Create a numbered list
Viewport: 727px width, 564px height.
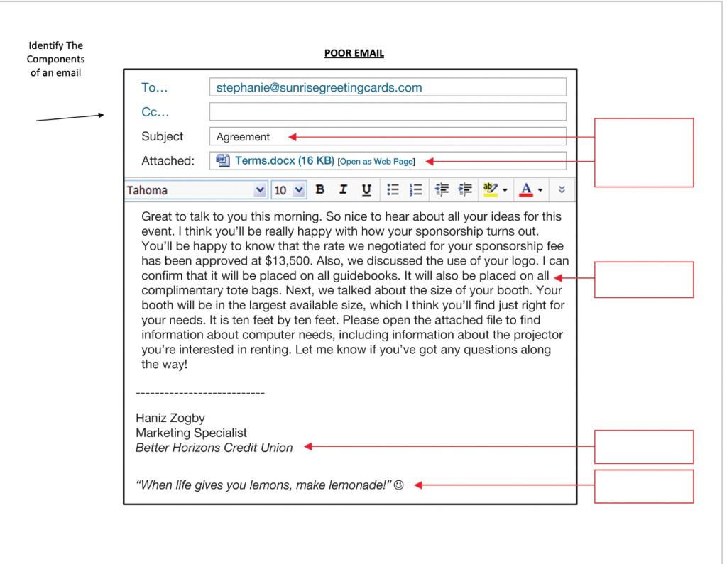click(415, 189)
